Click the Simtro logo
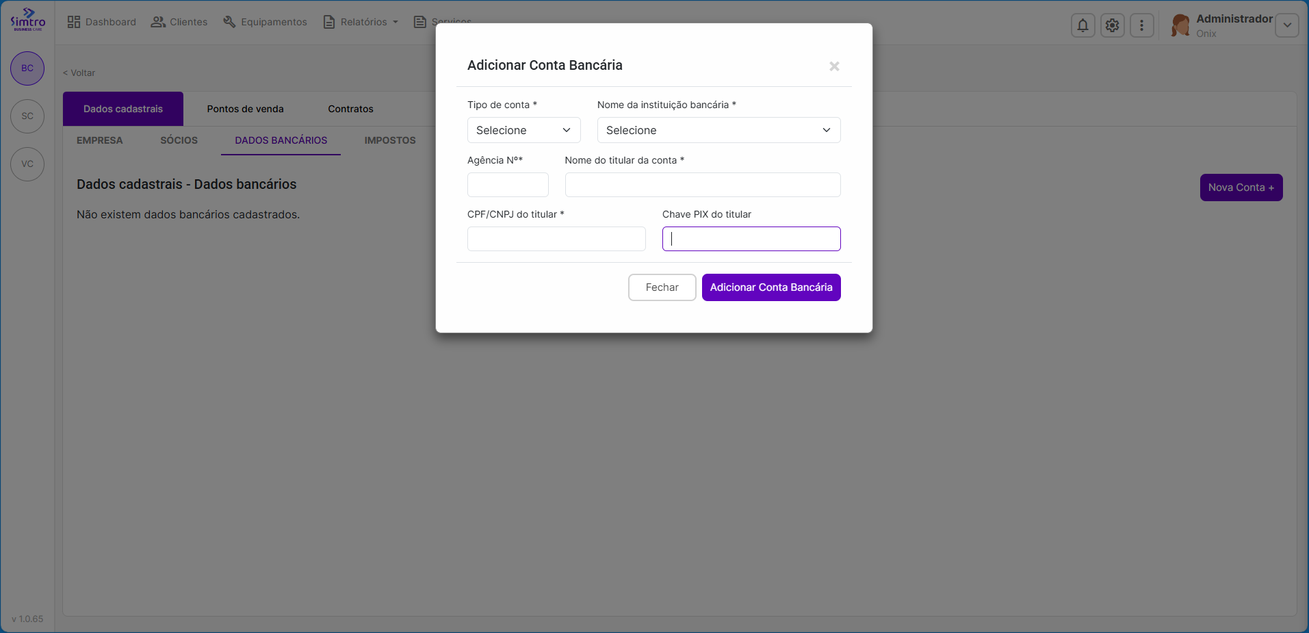This screenshot has width=1309, height=633. tap(27, 19)
